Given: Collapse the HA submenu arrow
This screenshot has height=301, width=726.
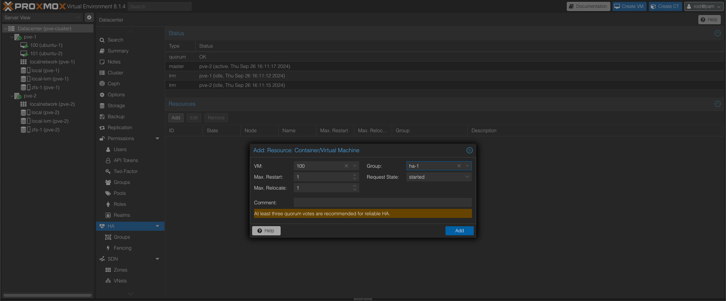Looking at the screenshot, I should tap(157, 226).
